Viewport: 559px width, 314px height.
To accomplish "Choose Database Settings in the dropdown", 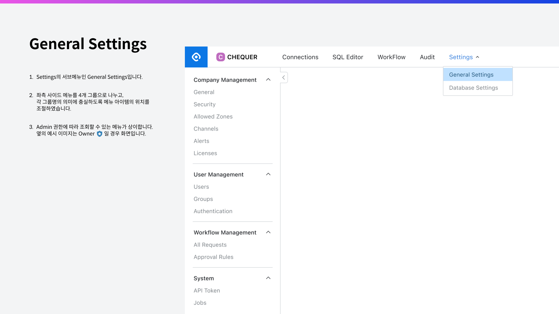I will pyautogui.click(x=473, y=88).
